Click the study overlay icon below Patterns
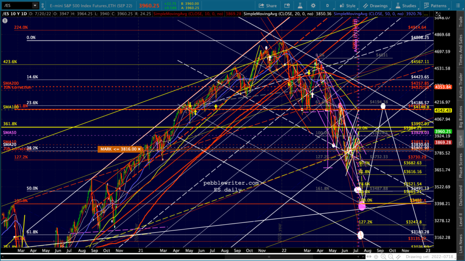This screenshot has width=465, height=261. [438, 14]
